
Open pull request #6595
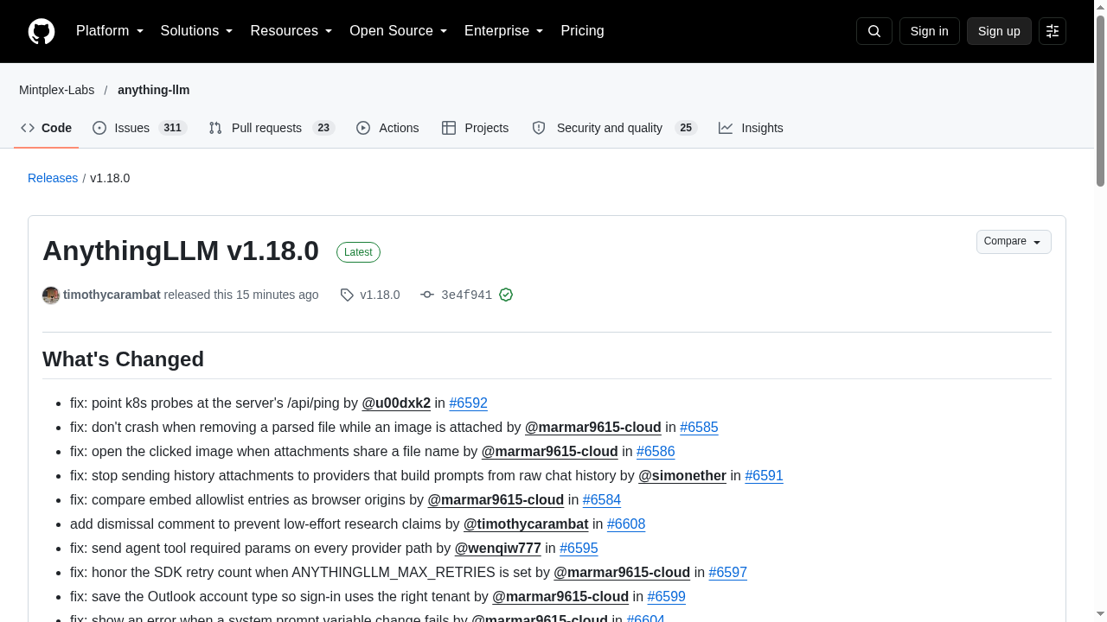tap(579, 549)
